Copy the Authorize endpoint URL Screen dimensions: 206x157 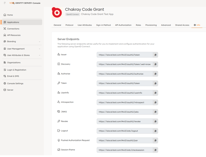155,74
